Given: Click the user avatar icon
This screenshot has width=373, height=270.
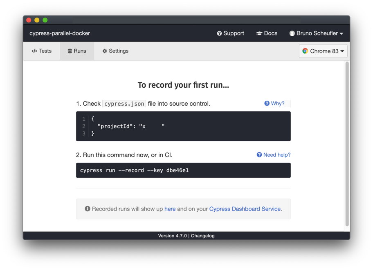Looking at the screenshot, I should click(292, 33).
